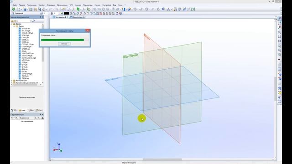This screenshot has height=164, width=292.
Task: Click the green progress bar in the dialog
Action: 63,40
